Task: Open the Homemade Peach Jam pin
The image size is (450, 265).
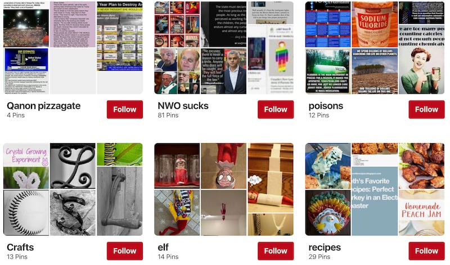Action: pos(421,213)
